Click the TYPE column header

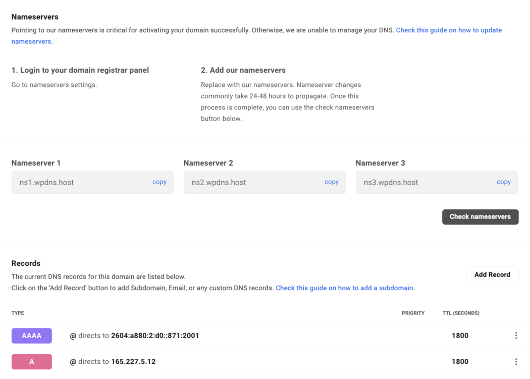18,313
